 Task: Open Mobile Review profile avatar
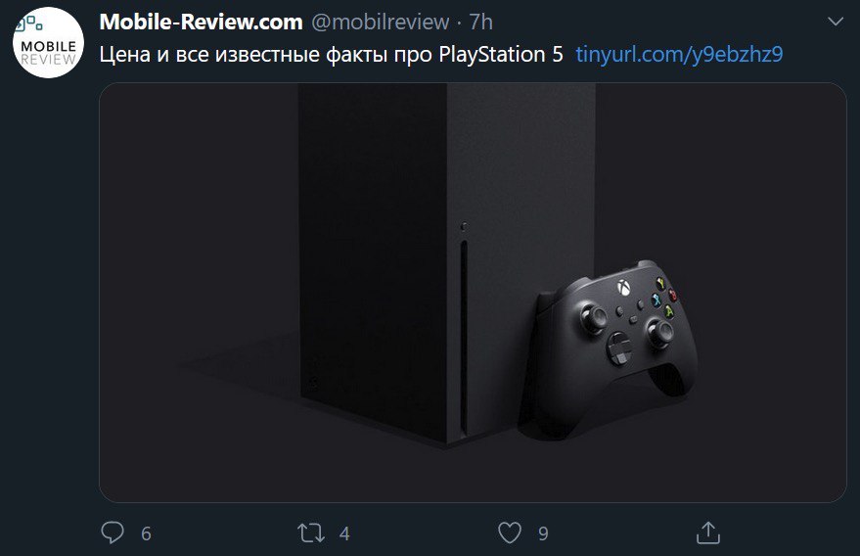[48, 43]
